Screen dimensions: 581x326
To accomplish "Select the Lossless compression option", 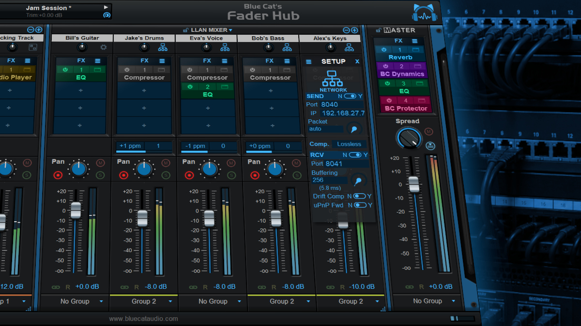I will coord(349,144).
